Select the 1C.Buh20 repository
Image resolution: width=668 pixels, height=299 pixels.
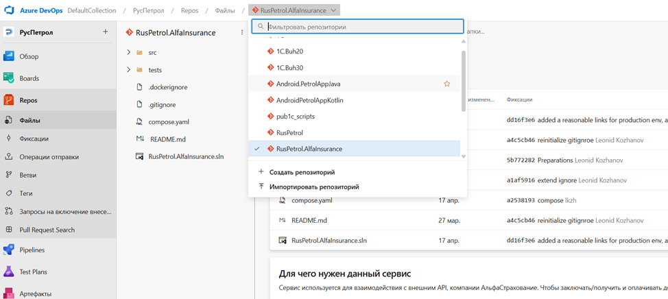(354, 51)
